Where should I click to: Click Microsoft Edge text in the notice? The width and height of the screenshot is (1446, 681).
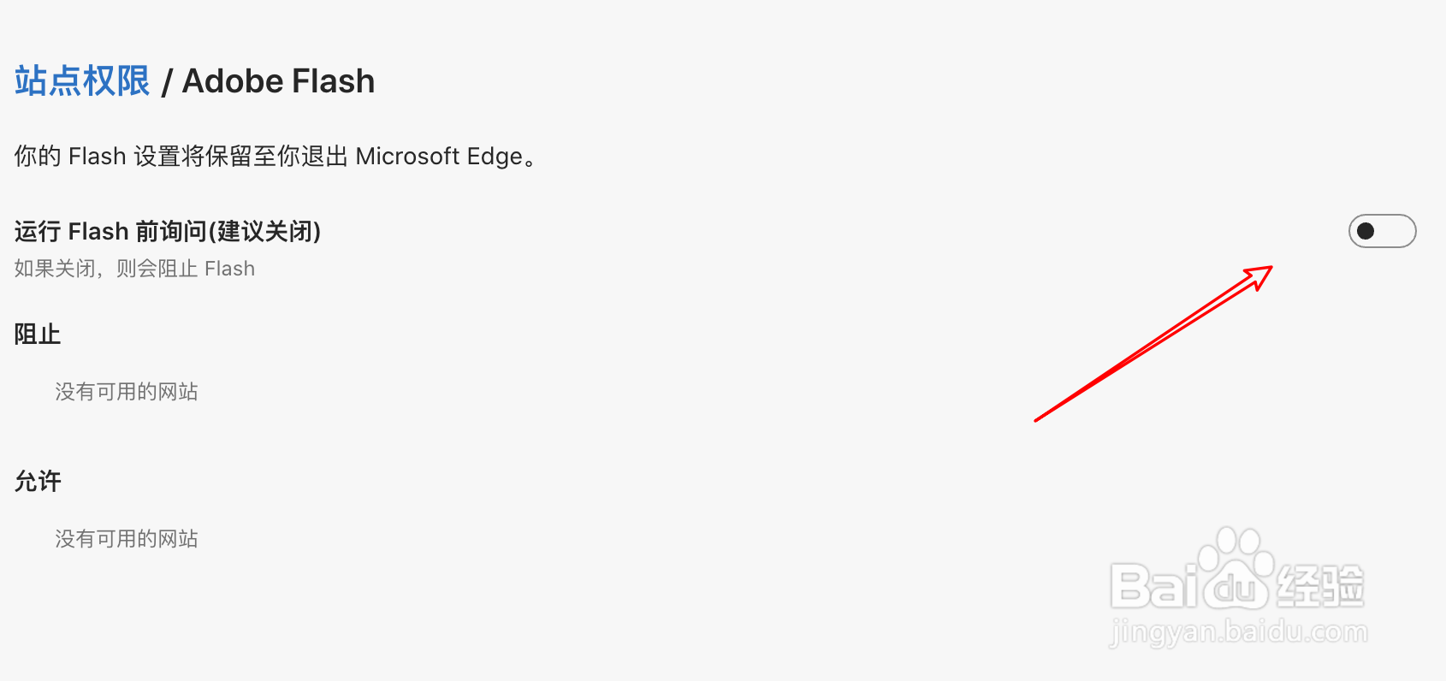pyautogui.click(x=439, y=157)
